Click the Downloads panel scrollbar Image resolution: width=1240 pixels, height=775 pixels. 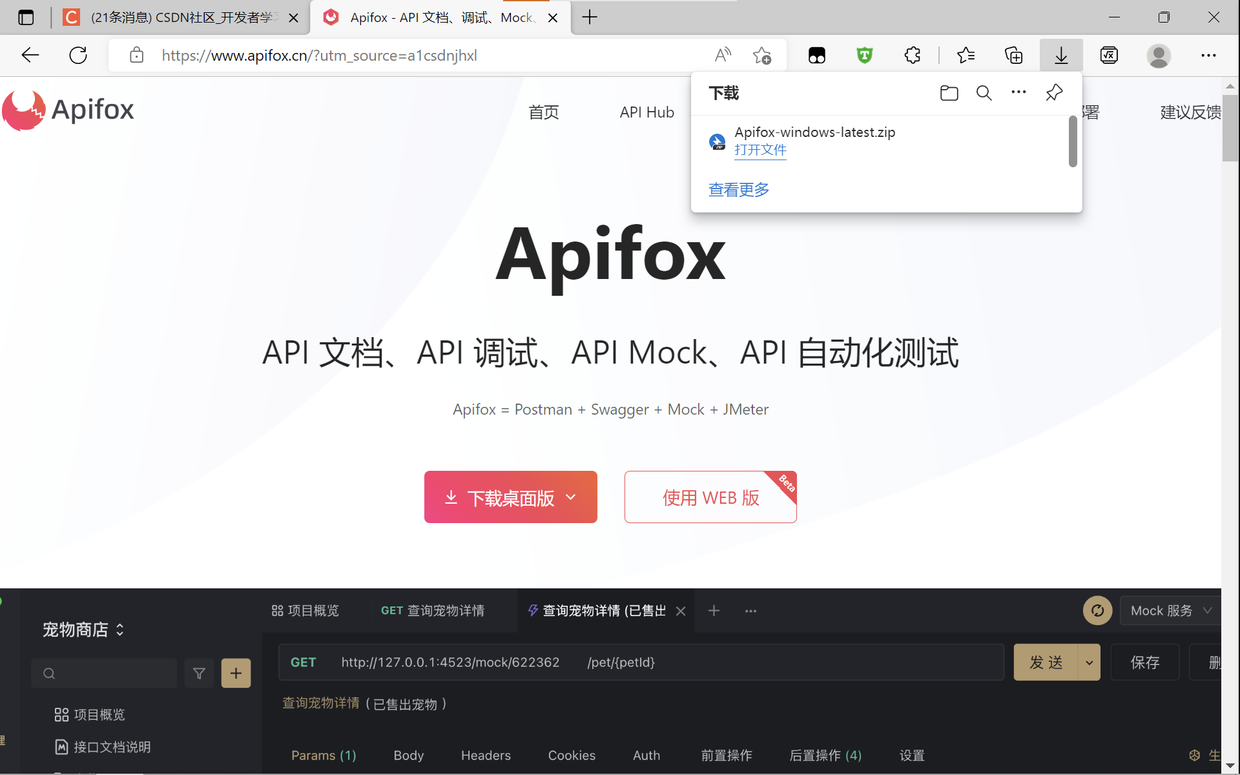click(x=1072, y=141)
